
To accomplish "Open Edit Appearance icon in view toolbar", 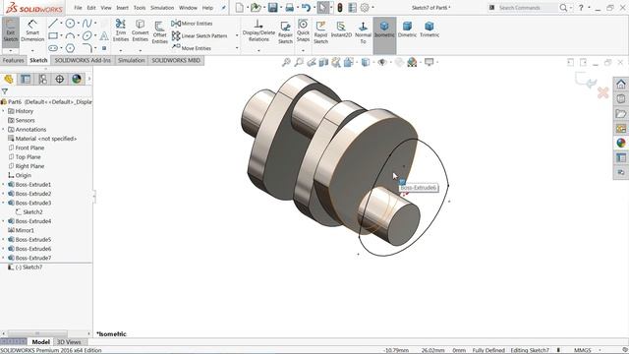I will pos(412,62).
